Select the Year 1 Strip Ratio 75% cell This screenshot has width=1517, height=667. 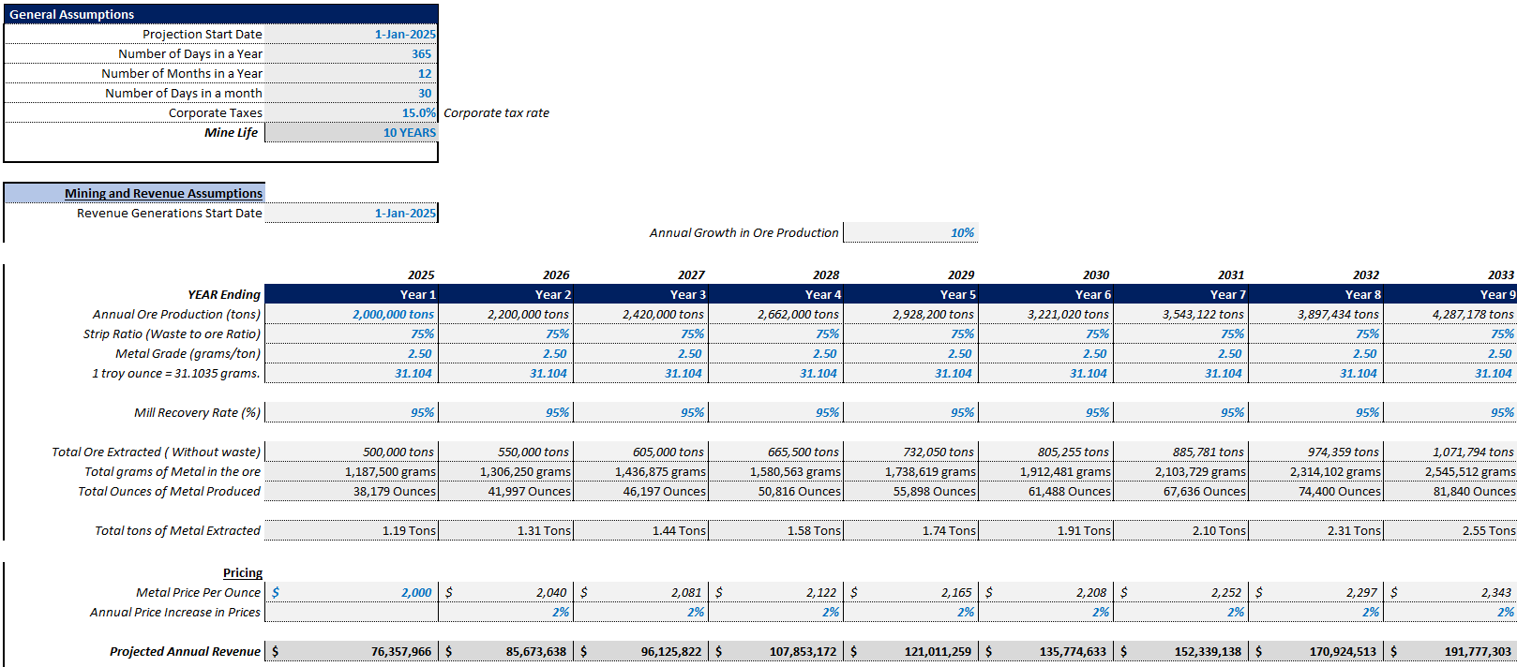pos(352,333)
